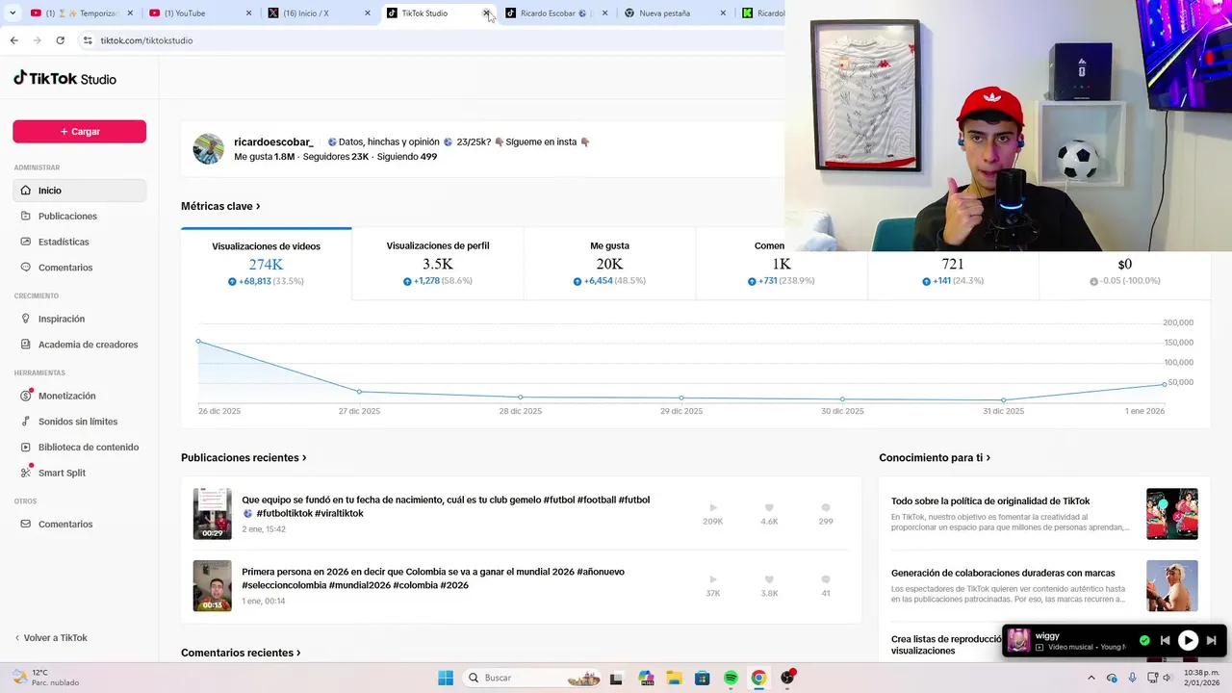Skip to previous track in media widget

click(x=1165, y=640)
